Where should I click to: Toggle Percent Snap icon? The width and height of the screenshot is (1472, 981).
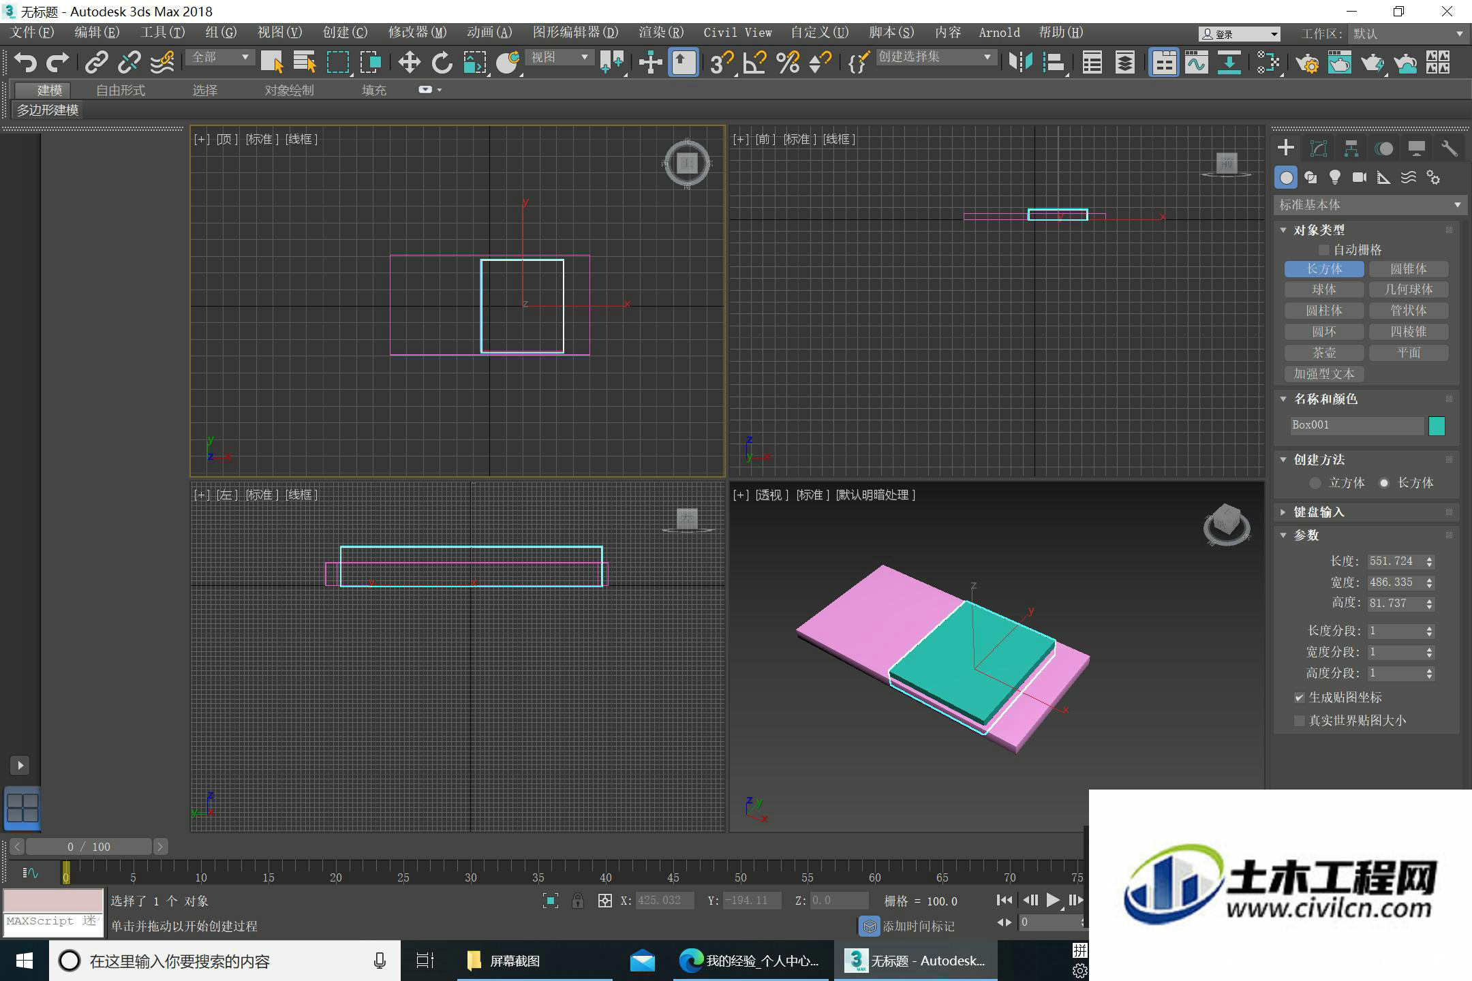click(787, 63)
